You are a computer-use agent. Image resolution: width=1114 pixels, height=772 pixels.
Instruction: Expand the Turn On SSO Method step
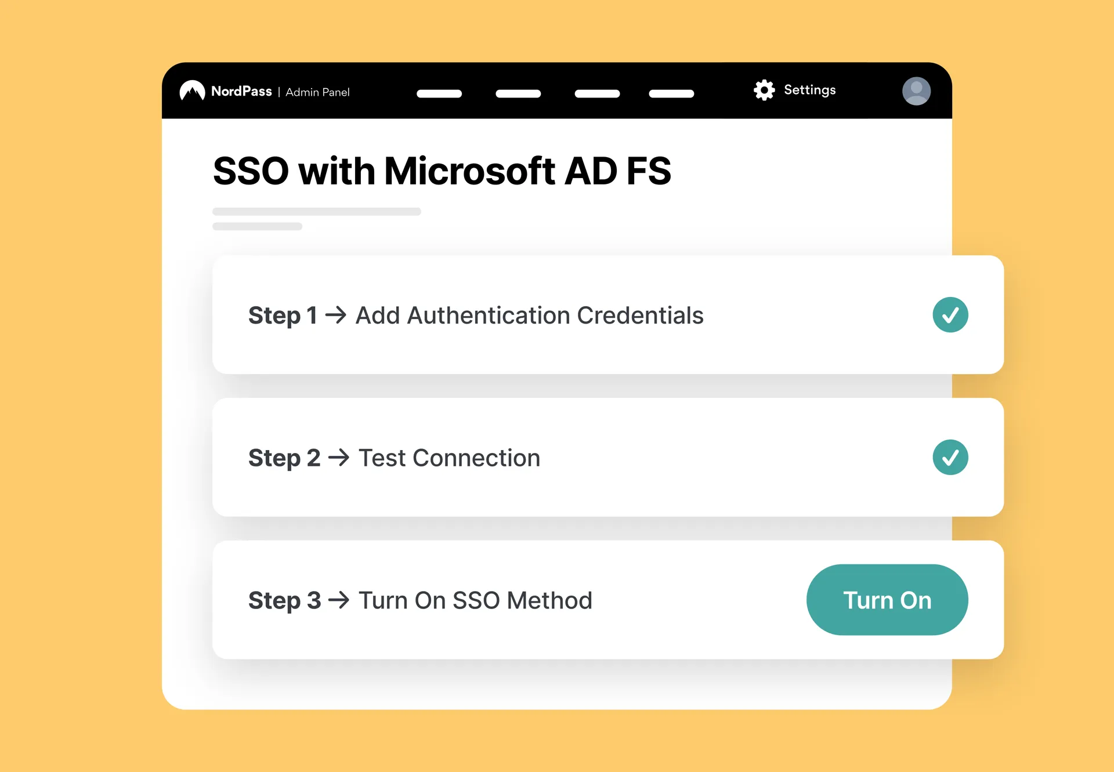pyautogui.click(x=475, y=600)
